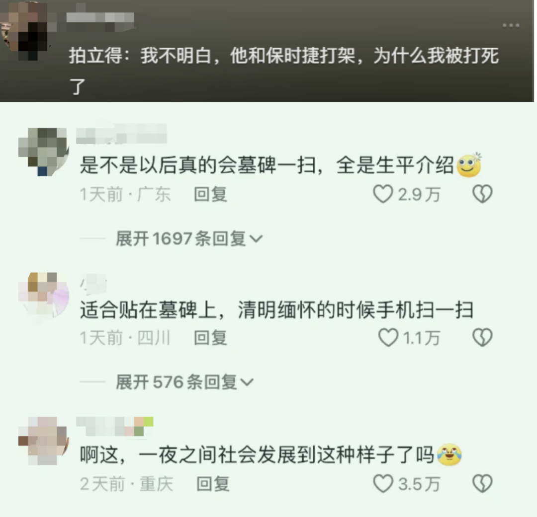The image size is (537, 517).
Task: Tap broken heart on 四川 comment
Action: [482, 337]
